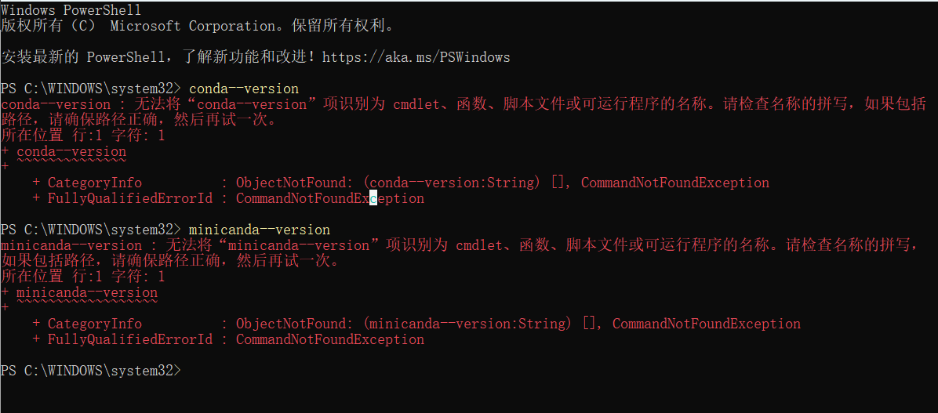Open the aka.ms/PSWindows link
The height and width of the screenshot is (413, 938).
(x=416, y=57)
